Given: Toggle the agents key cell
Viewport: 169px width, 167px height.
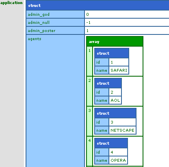Looking at the screenshot, I should 55,101.
